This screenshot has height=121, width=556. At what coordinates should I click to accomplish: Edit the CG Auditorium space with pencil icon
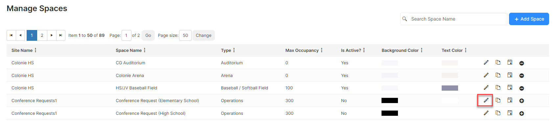(486, 63)
